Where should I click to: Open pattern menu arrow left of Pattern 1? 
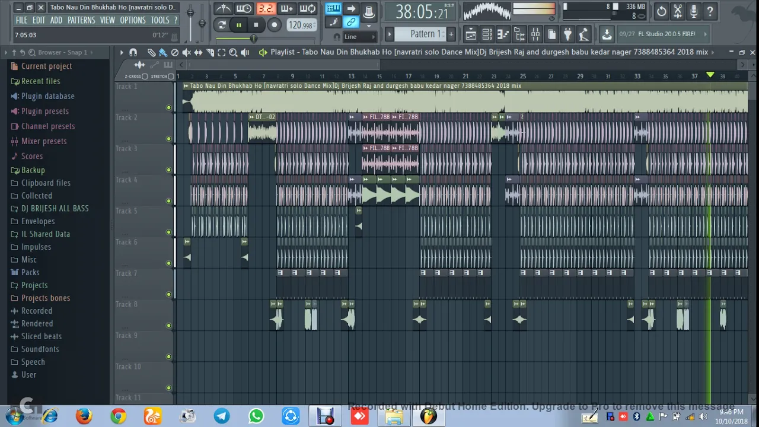point(389,34)
